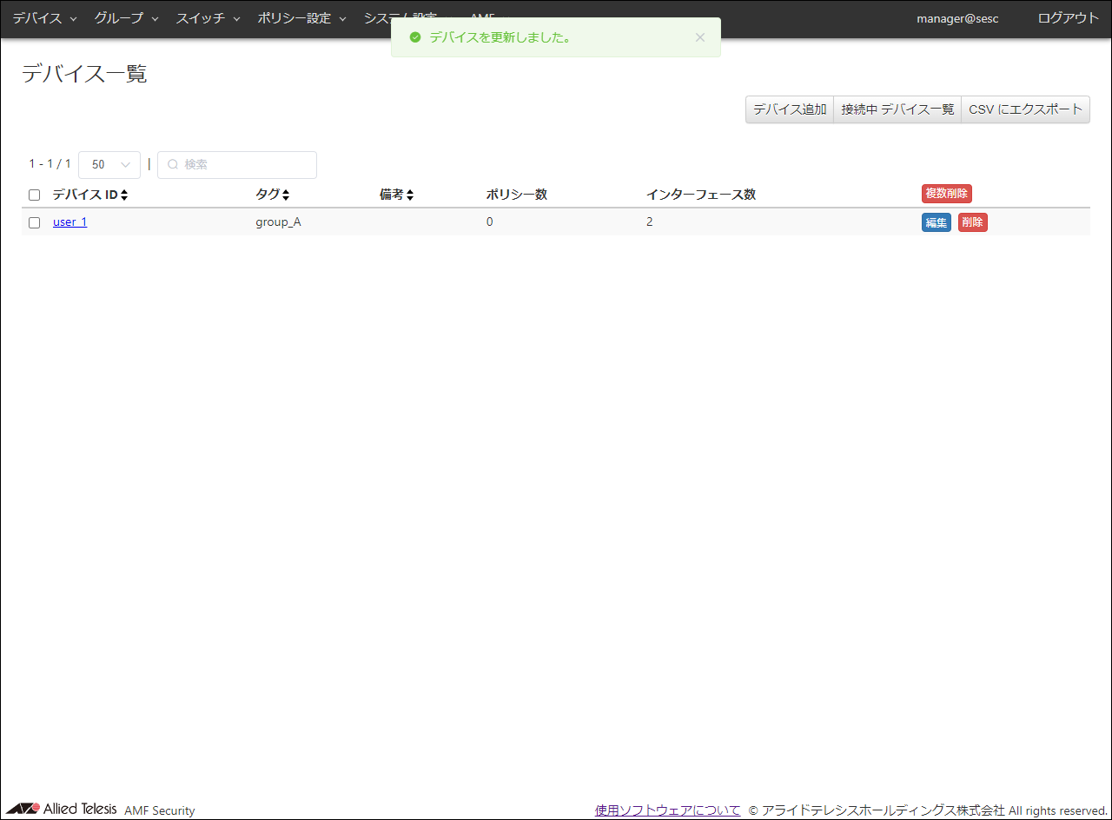Open the 50 rows-per-page dropdown
This screenshot has width=1112, height=820.
coord(109,165)
